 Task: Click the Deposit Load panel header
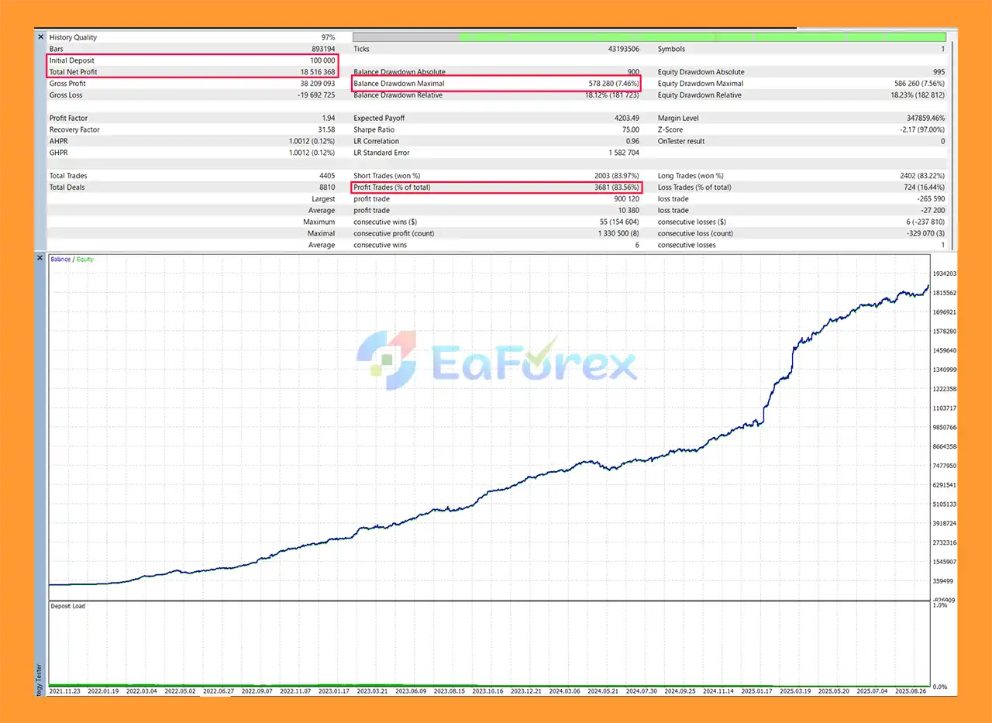click(67, 605)
